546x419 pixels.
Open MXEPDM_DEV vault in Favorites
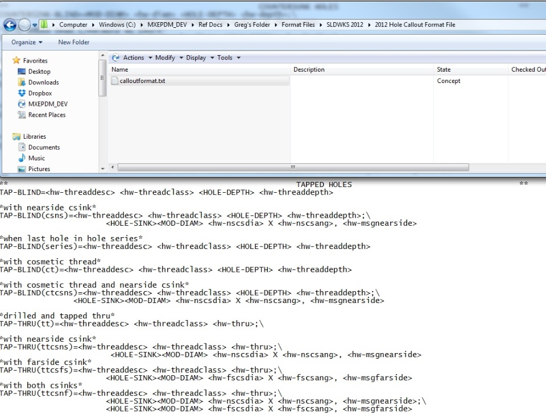(x=48, y=103)
